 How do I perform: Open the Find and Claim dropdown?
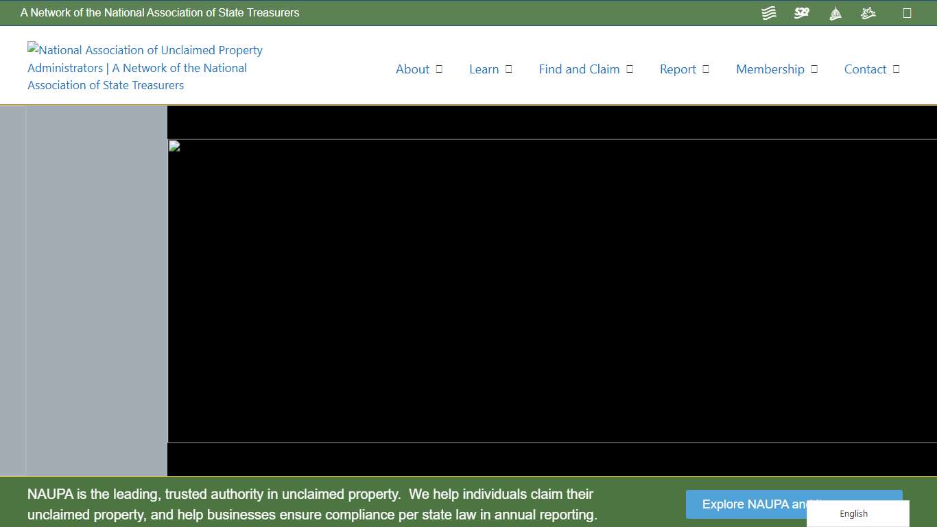[630, 69]
